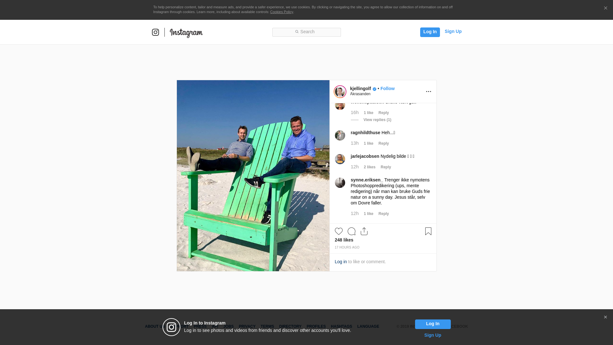The height and width of the screenshot is (345, 613).
Task: Open the Cookies Policy link
Action: coord(281,12)
